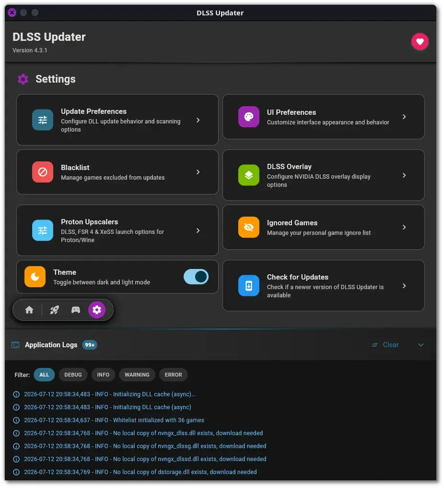Click the purple UI Preferences palette icon
444x488 pixels.
click(x=248, y=117)
